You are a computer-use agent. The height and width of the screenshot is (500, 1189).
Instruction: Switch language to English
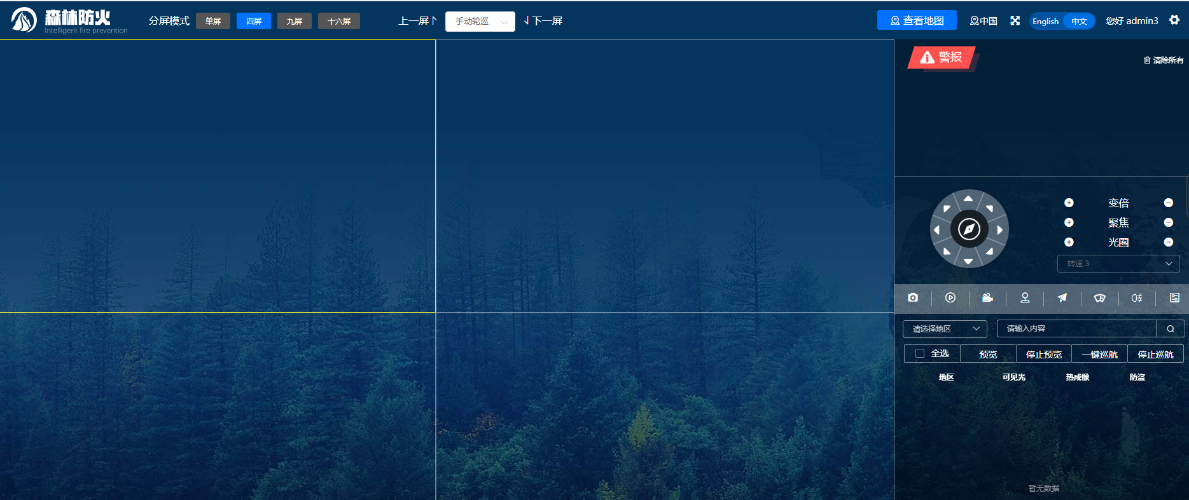tap(1045, 22)
